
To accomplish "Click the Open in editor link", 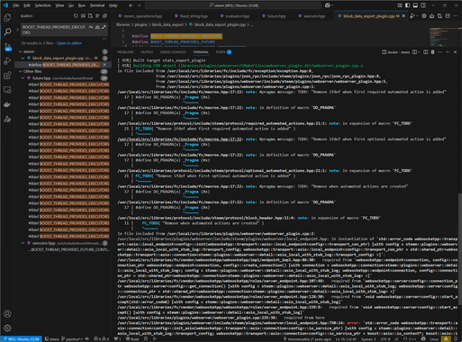I will (69, 43).
